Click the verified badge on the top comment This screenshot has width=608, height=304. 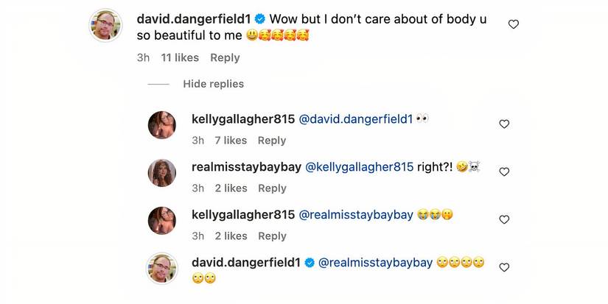click(x=260, y=19)
